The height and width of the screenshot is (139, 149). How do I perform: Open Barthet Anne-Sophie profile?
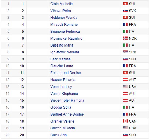coord(67,114)
